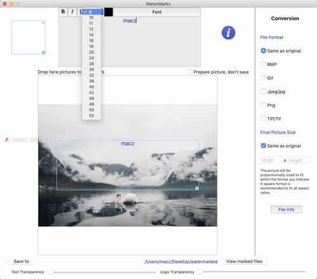
Task: Remove logo using the X icon
Action: click(43, 22)
